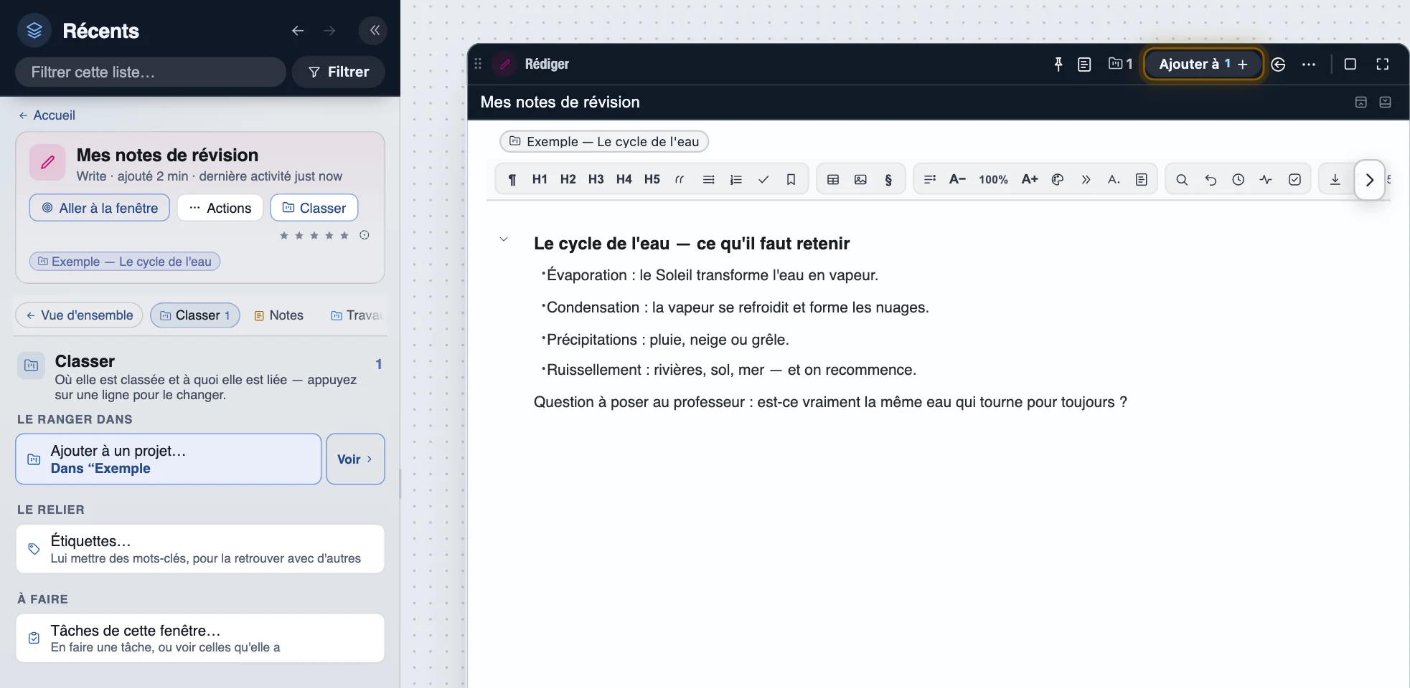Screen dimensions: 1410x688
Task: Insert a section symbol (§)
Action: [888, 180]
